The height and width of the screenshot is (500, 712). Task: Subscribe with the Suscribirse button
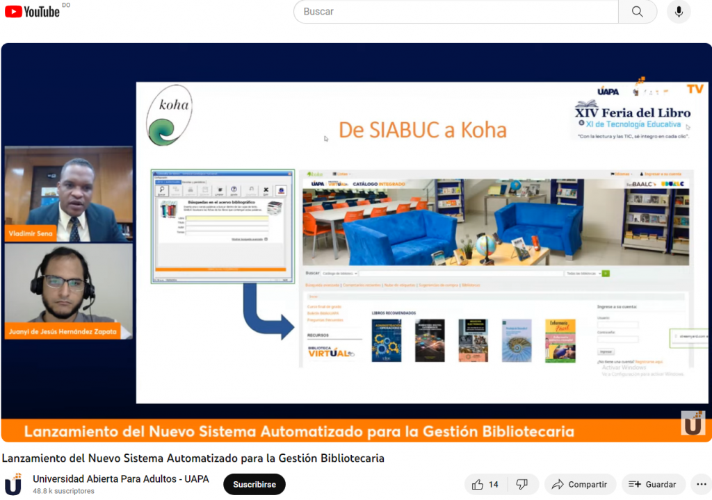254,484
